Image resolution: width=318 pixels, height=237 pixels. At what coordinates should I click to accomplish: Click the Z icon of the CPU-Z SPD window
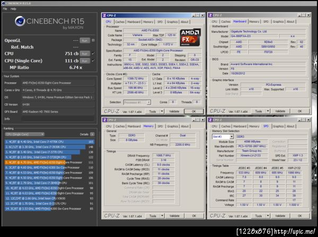pyautogui.click(x=210, y=120)
